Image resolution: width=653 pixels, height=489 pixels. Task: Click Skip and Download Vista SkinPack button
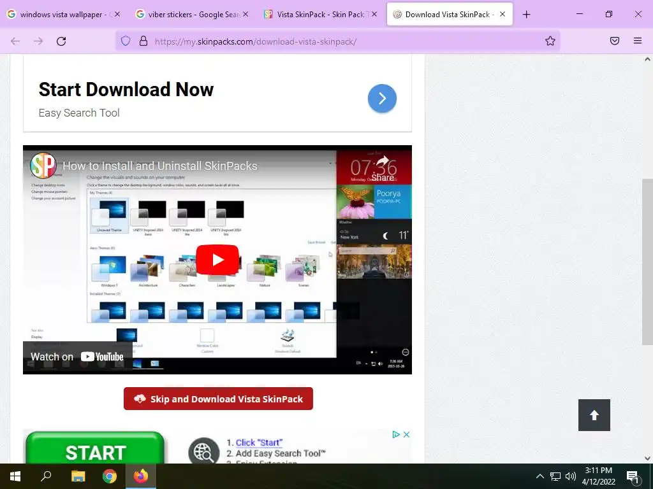[x=218, y=399]
